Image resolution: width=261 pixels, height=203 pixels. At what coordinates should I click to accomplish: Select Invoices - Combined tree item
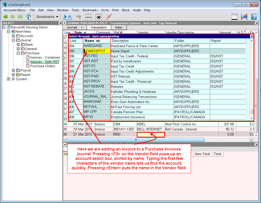click(45, 58)
